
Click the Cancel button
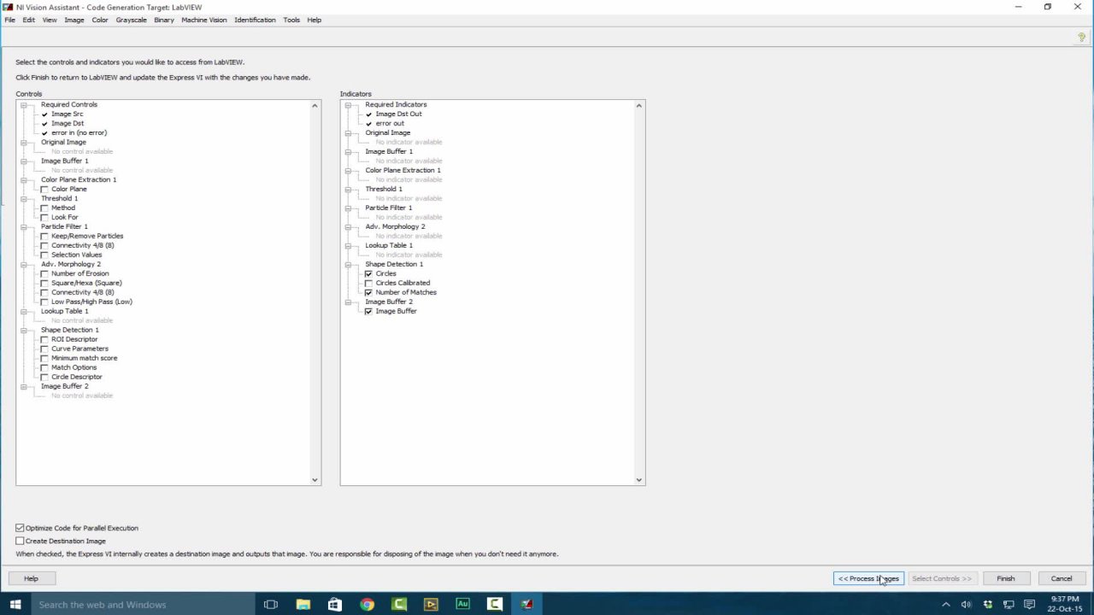(1062, 578)
